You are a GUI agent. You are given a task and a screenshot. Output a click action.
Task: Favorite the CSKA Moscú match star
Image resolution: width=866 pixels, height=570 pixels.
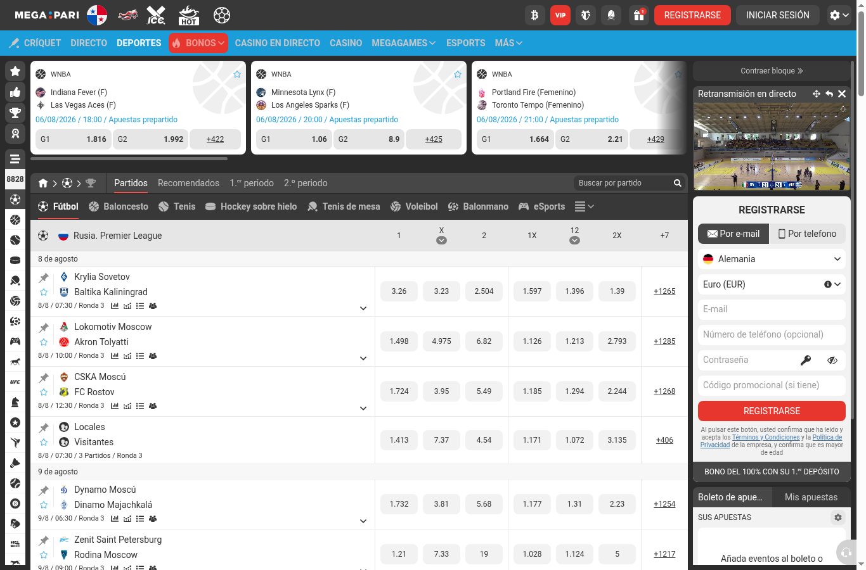click(44, 392)
